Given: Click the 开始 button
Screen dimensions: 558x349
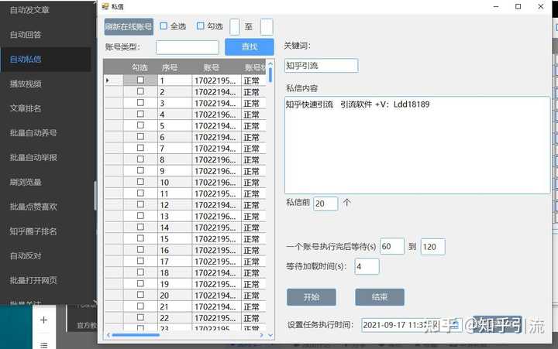Looking at the screenshot, I should coord(312,297).
